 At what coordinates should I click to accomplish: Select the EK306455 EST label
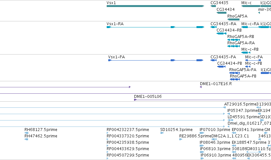tap(259, 155)
